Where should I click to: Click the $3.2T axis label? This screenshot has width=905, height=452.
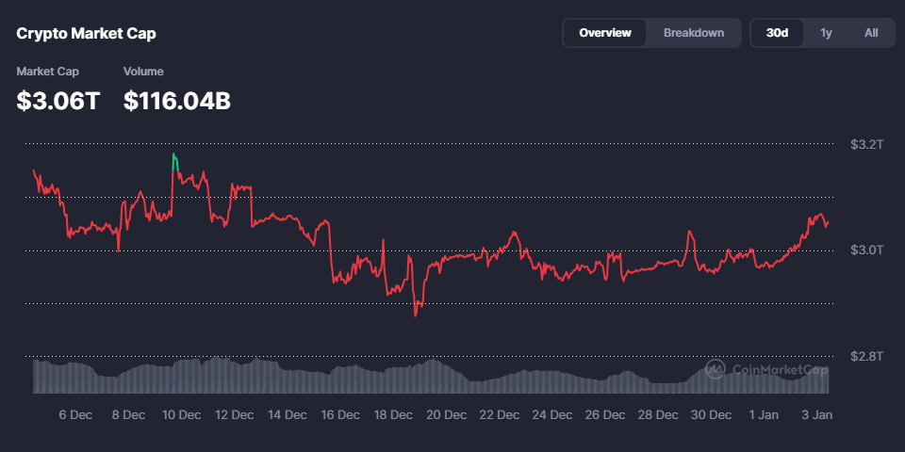pyautogui.click(x=865, y=144)
